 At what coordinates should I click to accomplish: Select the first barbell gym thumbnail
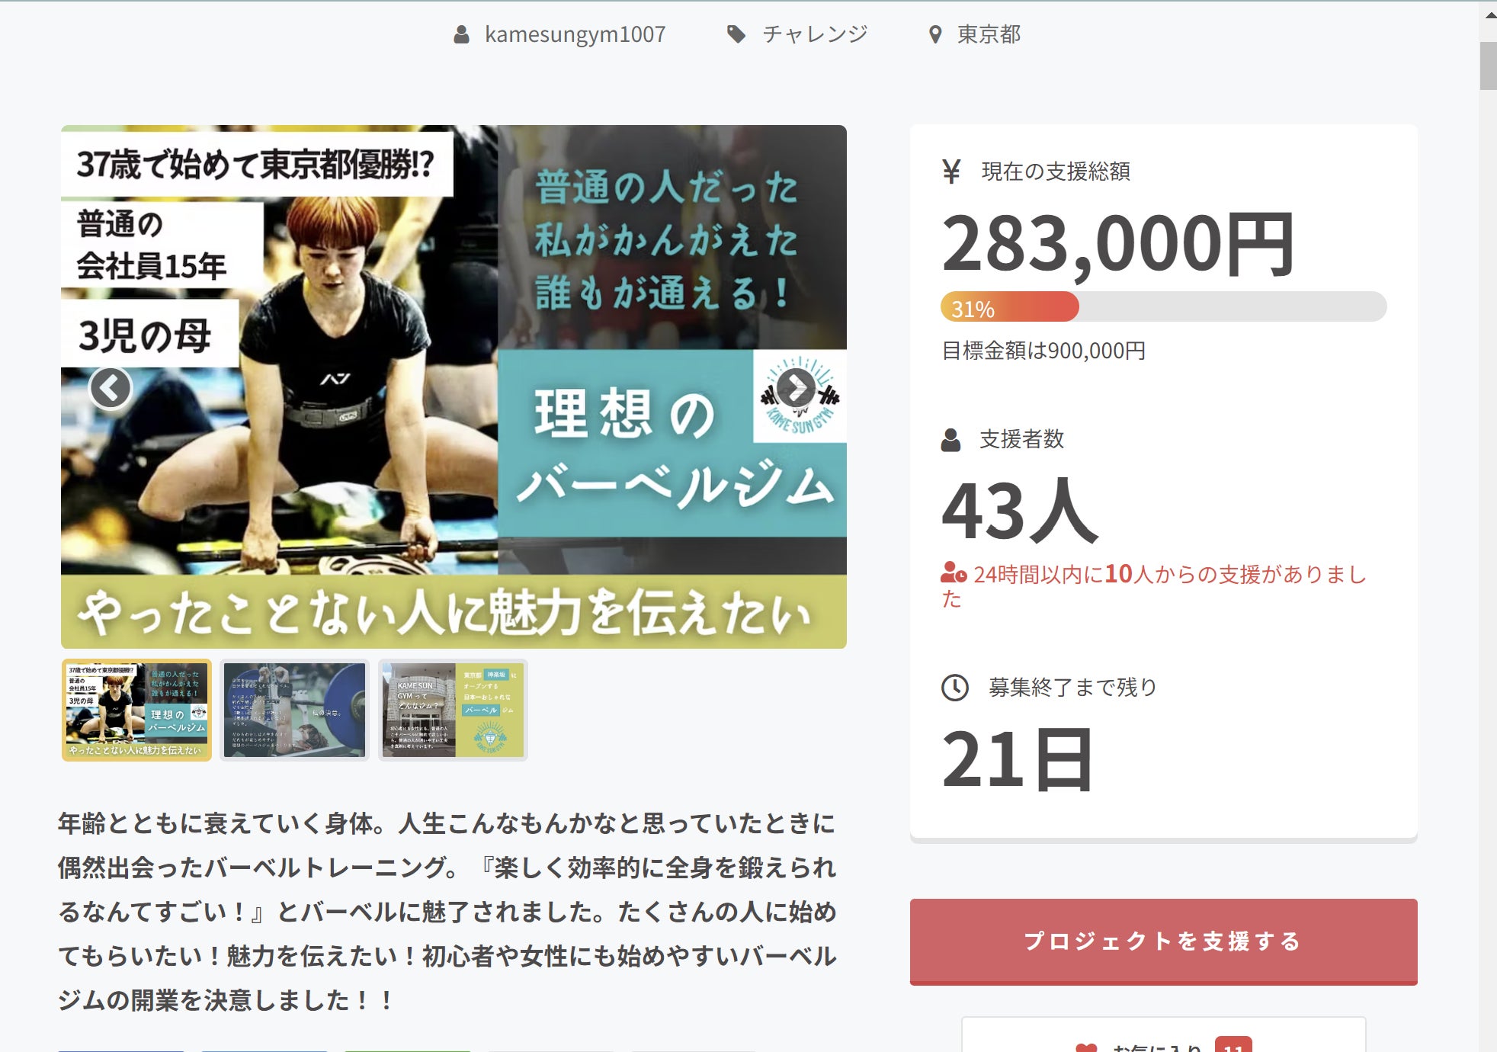(136, 710)
